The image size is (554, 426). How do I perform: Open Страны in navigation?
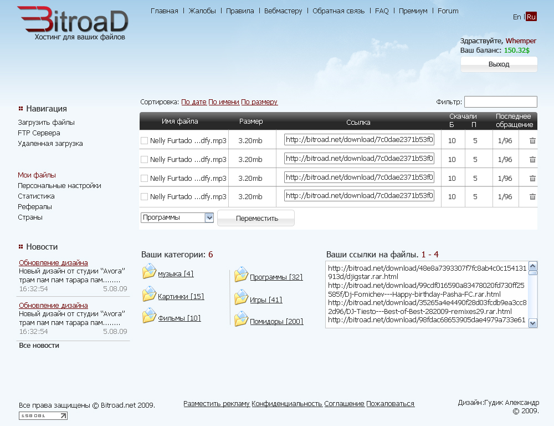point(30,217)
